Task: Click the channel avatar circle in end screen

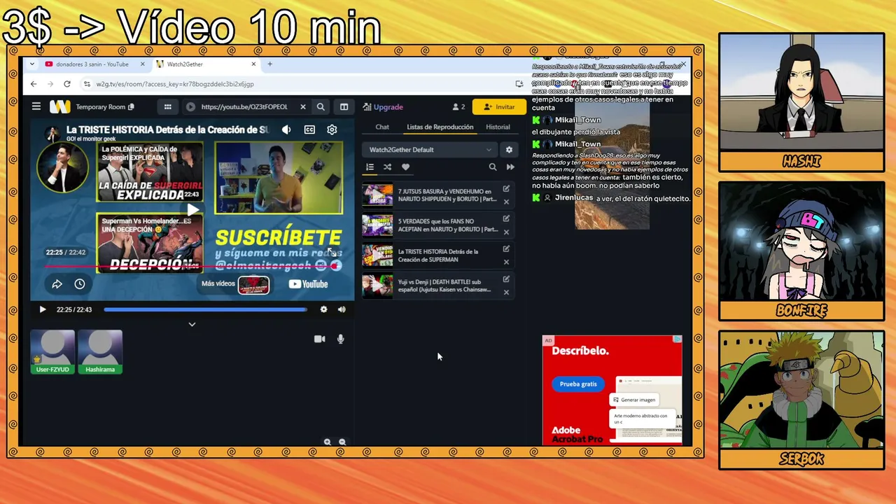Action: pos(63,167)
